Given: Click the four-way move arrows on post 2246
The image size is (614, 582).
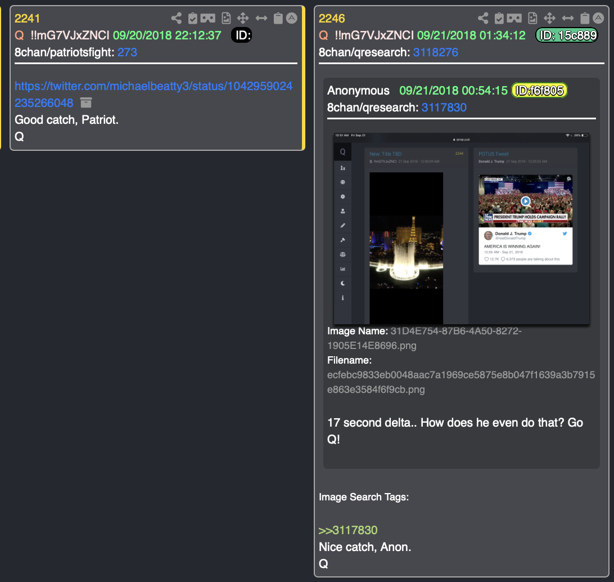Looking at the screenshot, I should click(x=550, y=18).
